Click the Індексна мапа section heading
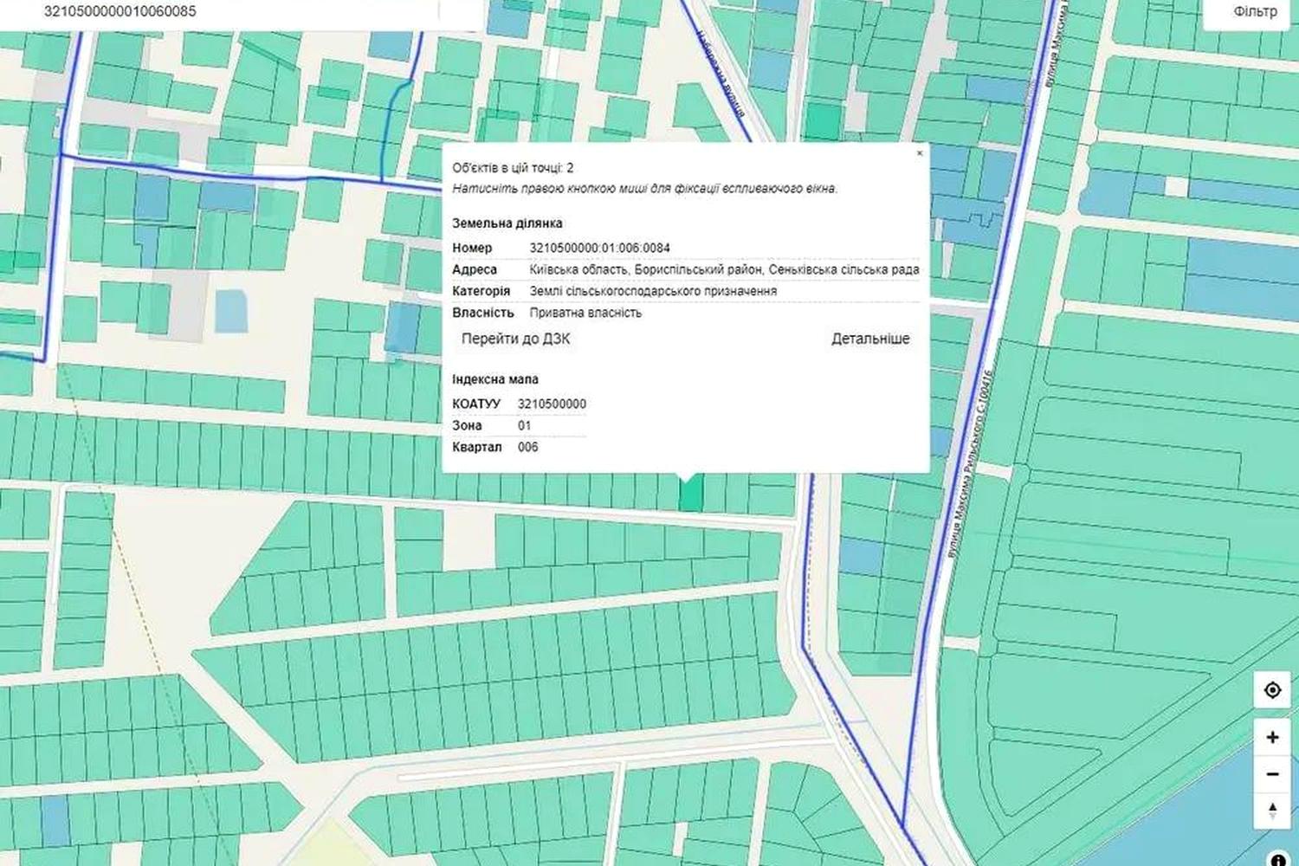The height and width of the screenshot is (866, 1299). [x=495, y=379]
